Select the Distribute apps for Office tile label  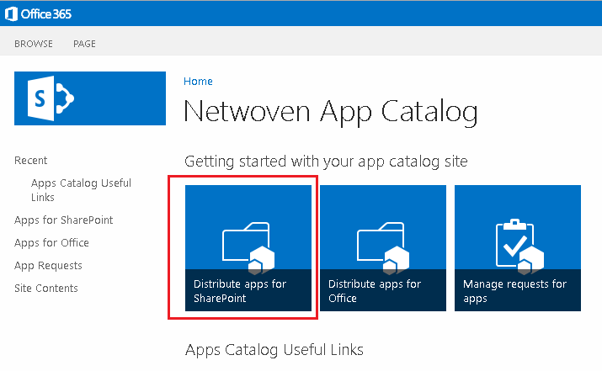pos(375,291)
